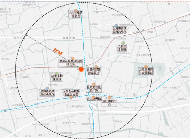
Task: Select the 人然合一现代农业生态园 label
Action: click(x=71, y=93)
